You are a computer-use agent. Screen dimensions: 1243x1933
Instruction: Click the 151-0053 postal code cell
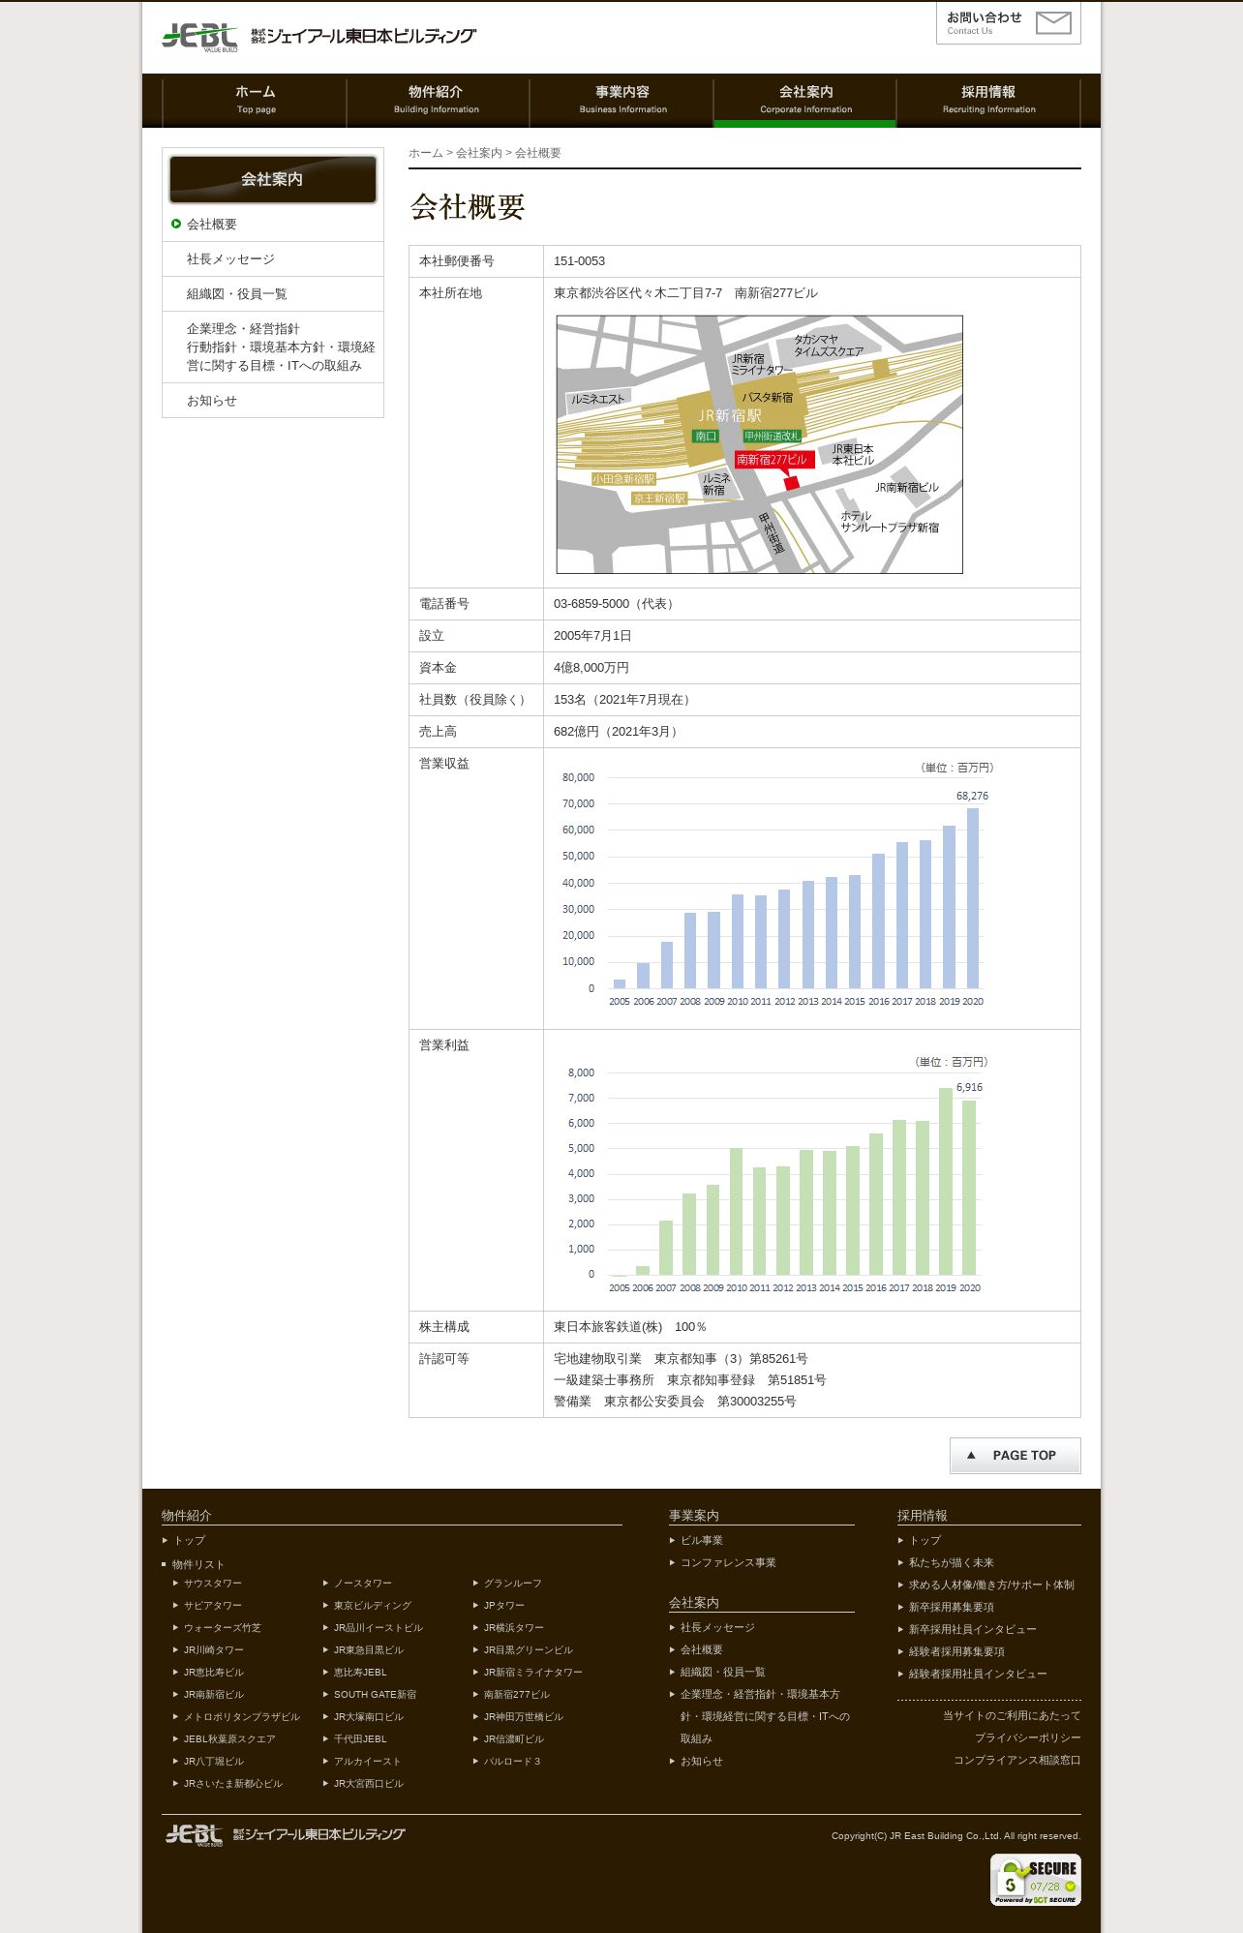tap(811, 261)
